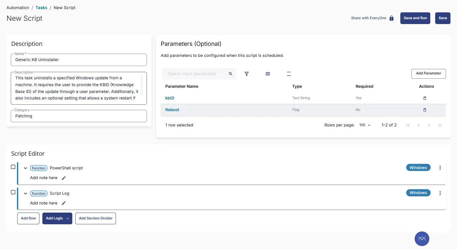Delete the Reboot parameter with trash icon
Screen dimensions: 457x249
point(424,110)
